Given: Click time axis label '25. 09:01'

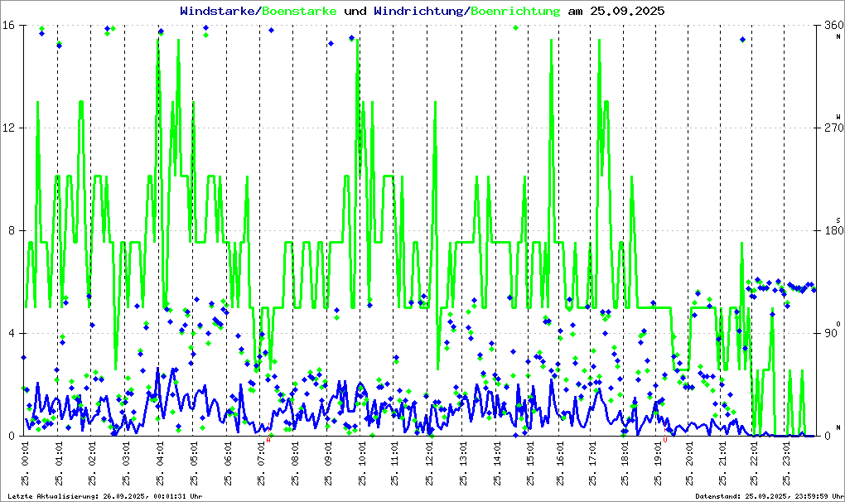Looking at the screenshot, I should click(x=329, y=464).
